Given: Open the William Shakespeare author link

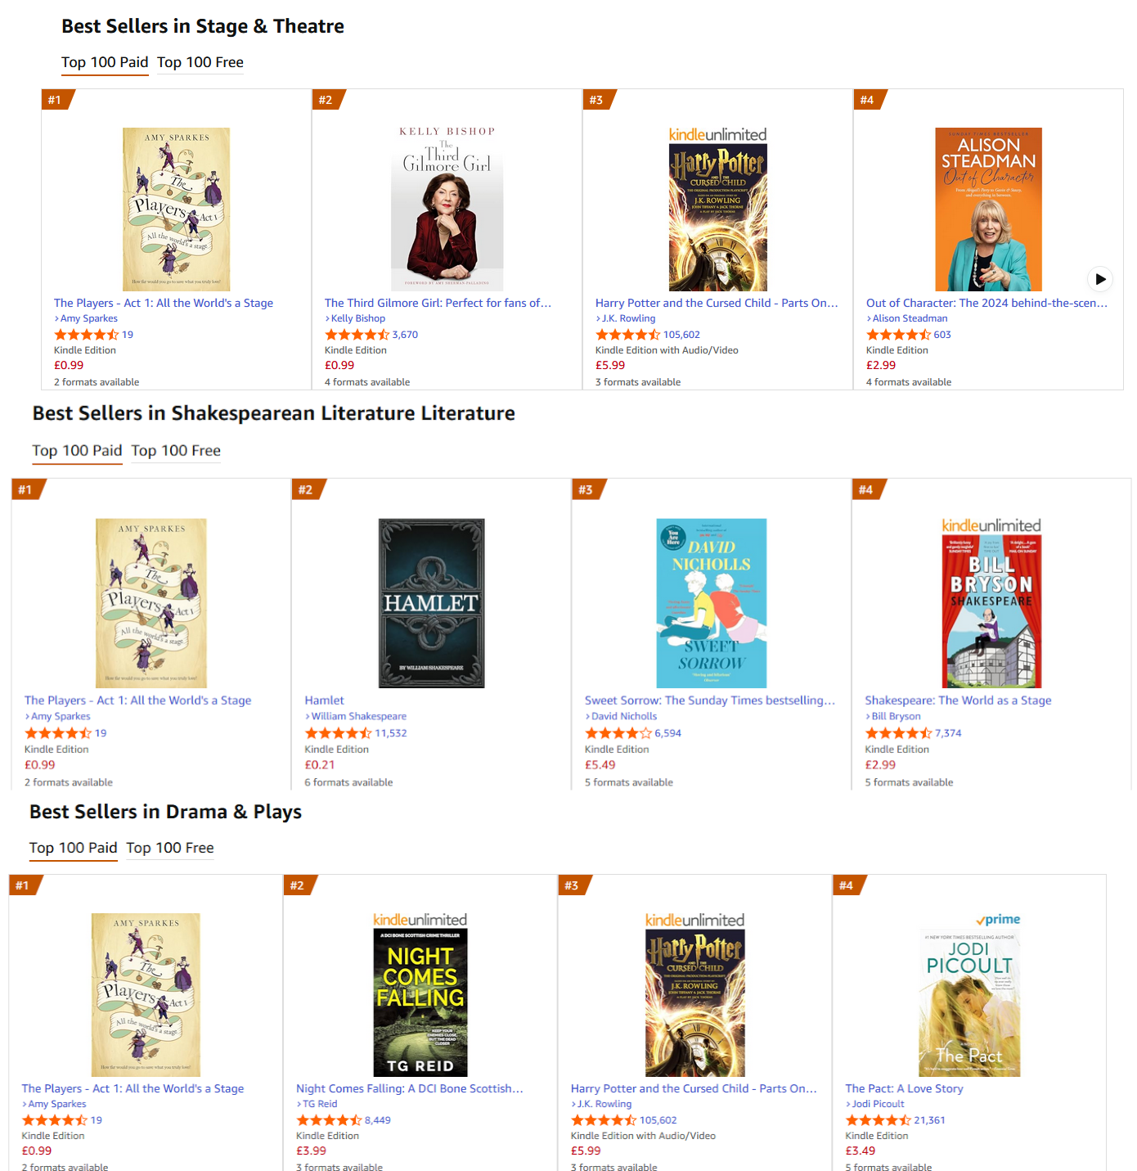Looking at the screenshot, I should coord(358,716).
